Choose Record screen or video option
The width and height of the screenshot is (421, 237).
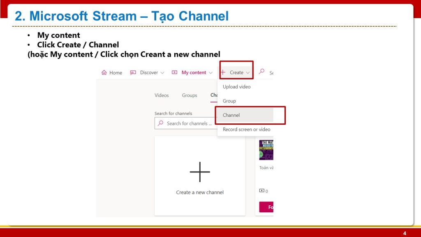point(247,129)
